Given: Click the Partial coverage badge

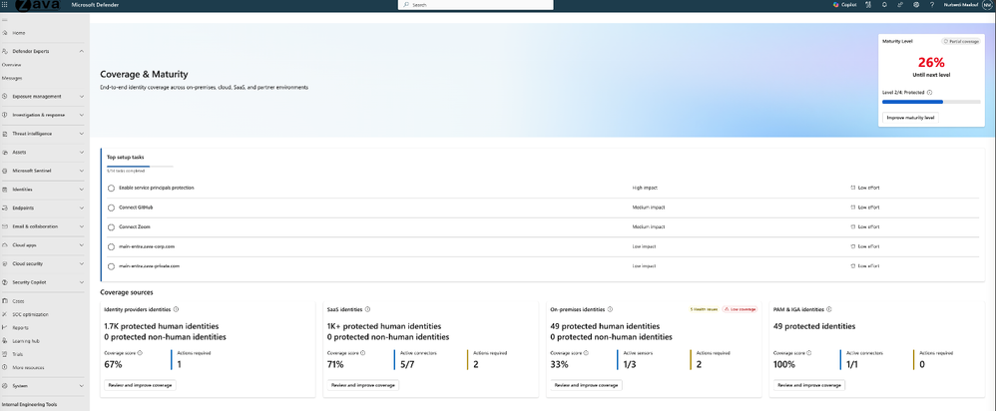Looking at the screenshot, I should coord(960,41).
